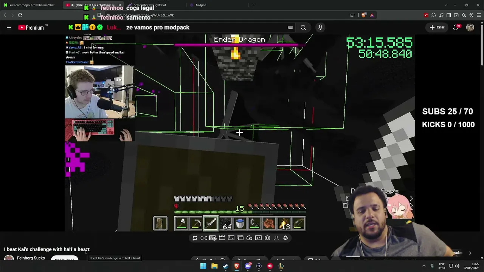This screenshot has width=484, height=272.
Task: Open the POR PTB2 keyboard language switcher
Action: [442, 266]
